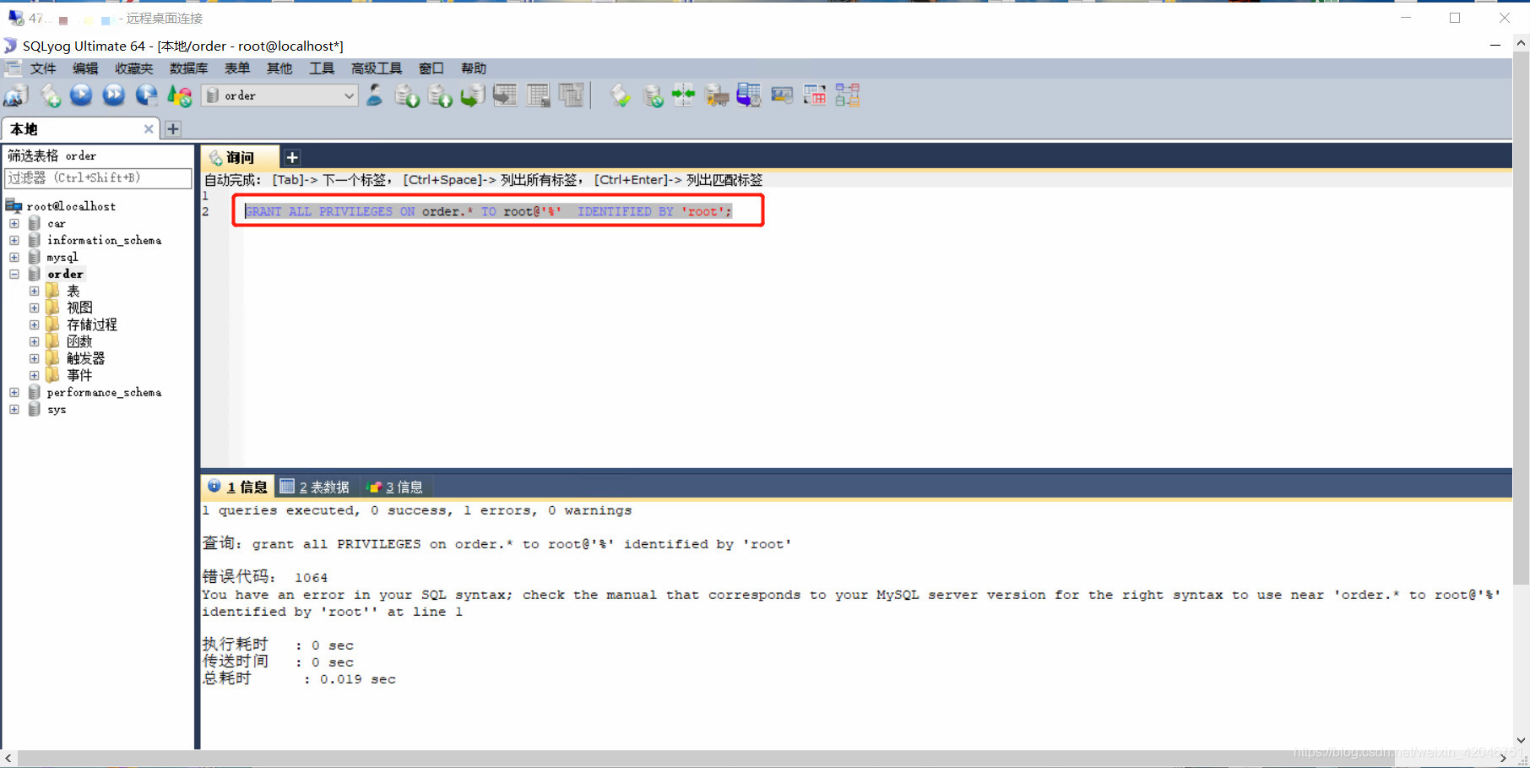Open the User Manager icon
The image size is (1530, 768).
click(x=375, y=95)
